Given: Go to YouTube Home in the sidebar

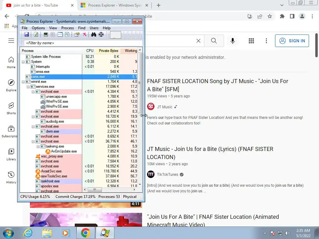Looking at the screenshot, I should pos(11,62).
